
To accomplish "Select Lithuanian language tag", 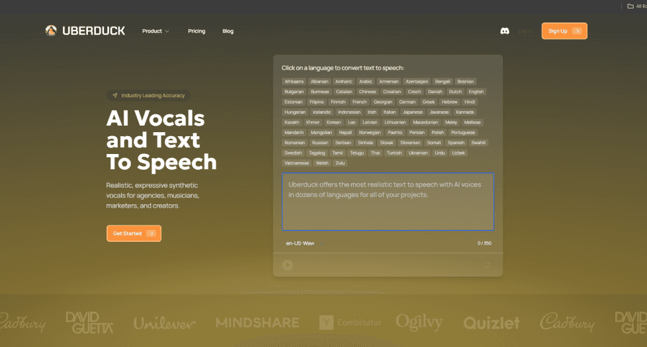I will point(396,122).
